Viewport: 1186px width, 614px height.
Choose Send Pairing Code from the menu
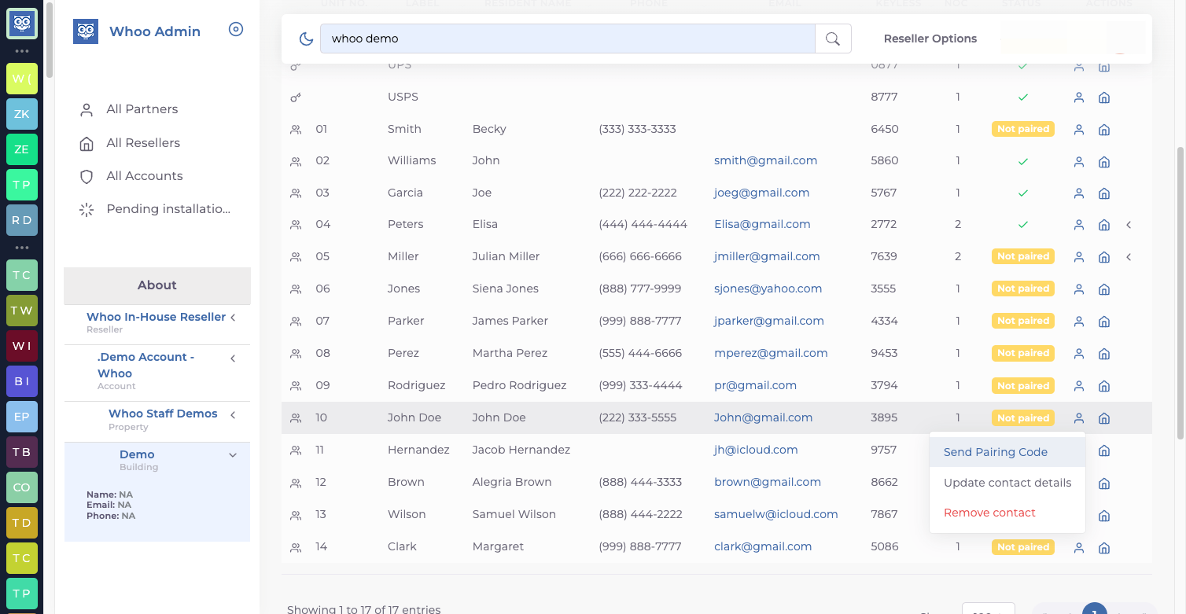coord(1007,452)
